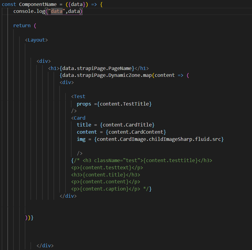Click the ComponentName identifier

[38, 4]
